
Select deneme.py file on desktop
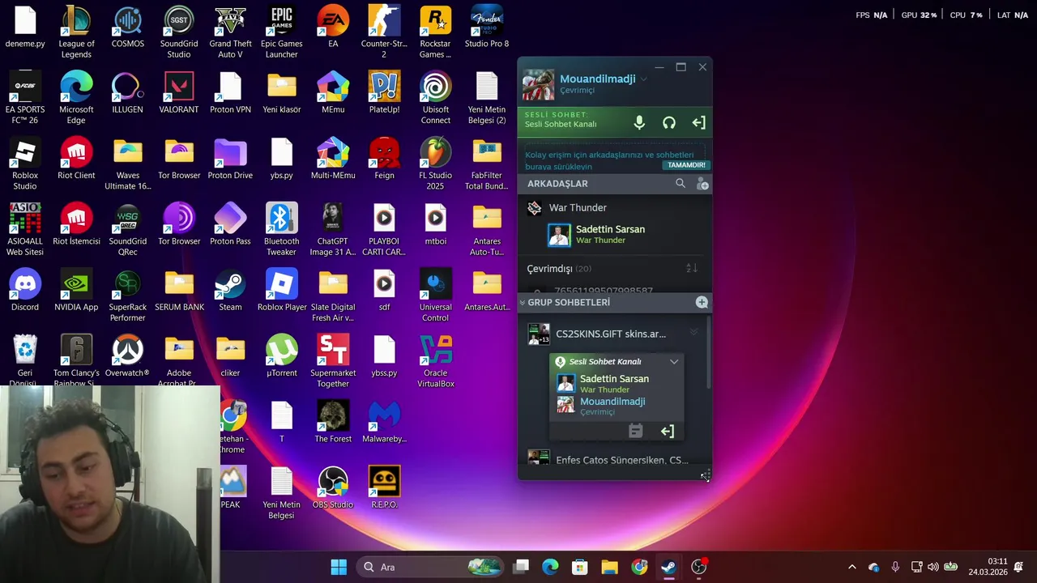[x=25, y=28]
